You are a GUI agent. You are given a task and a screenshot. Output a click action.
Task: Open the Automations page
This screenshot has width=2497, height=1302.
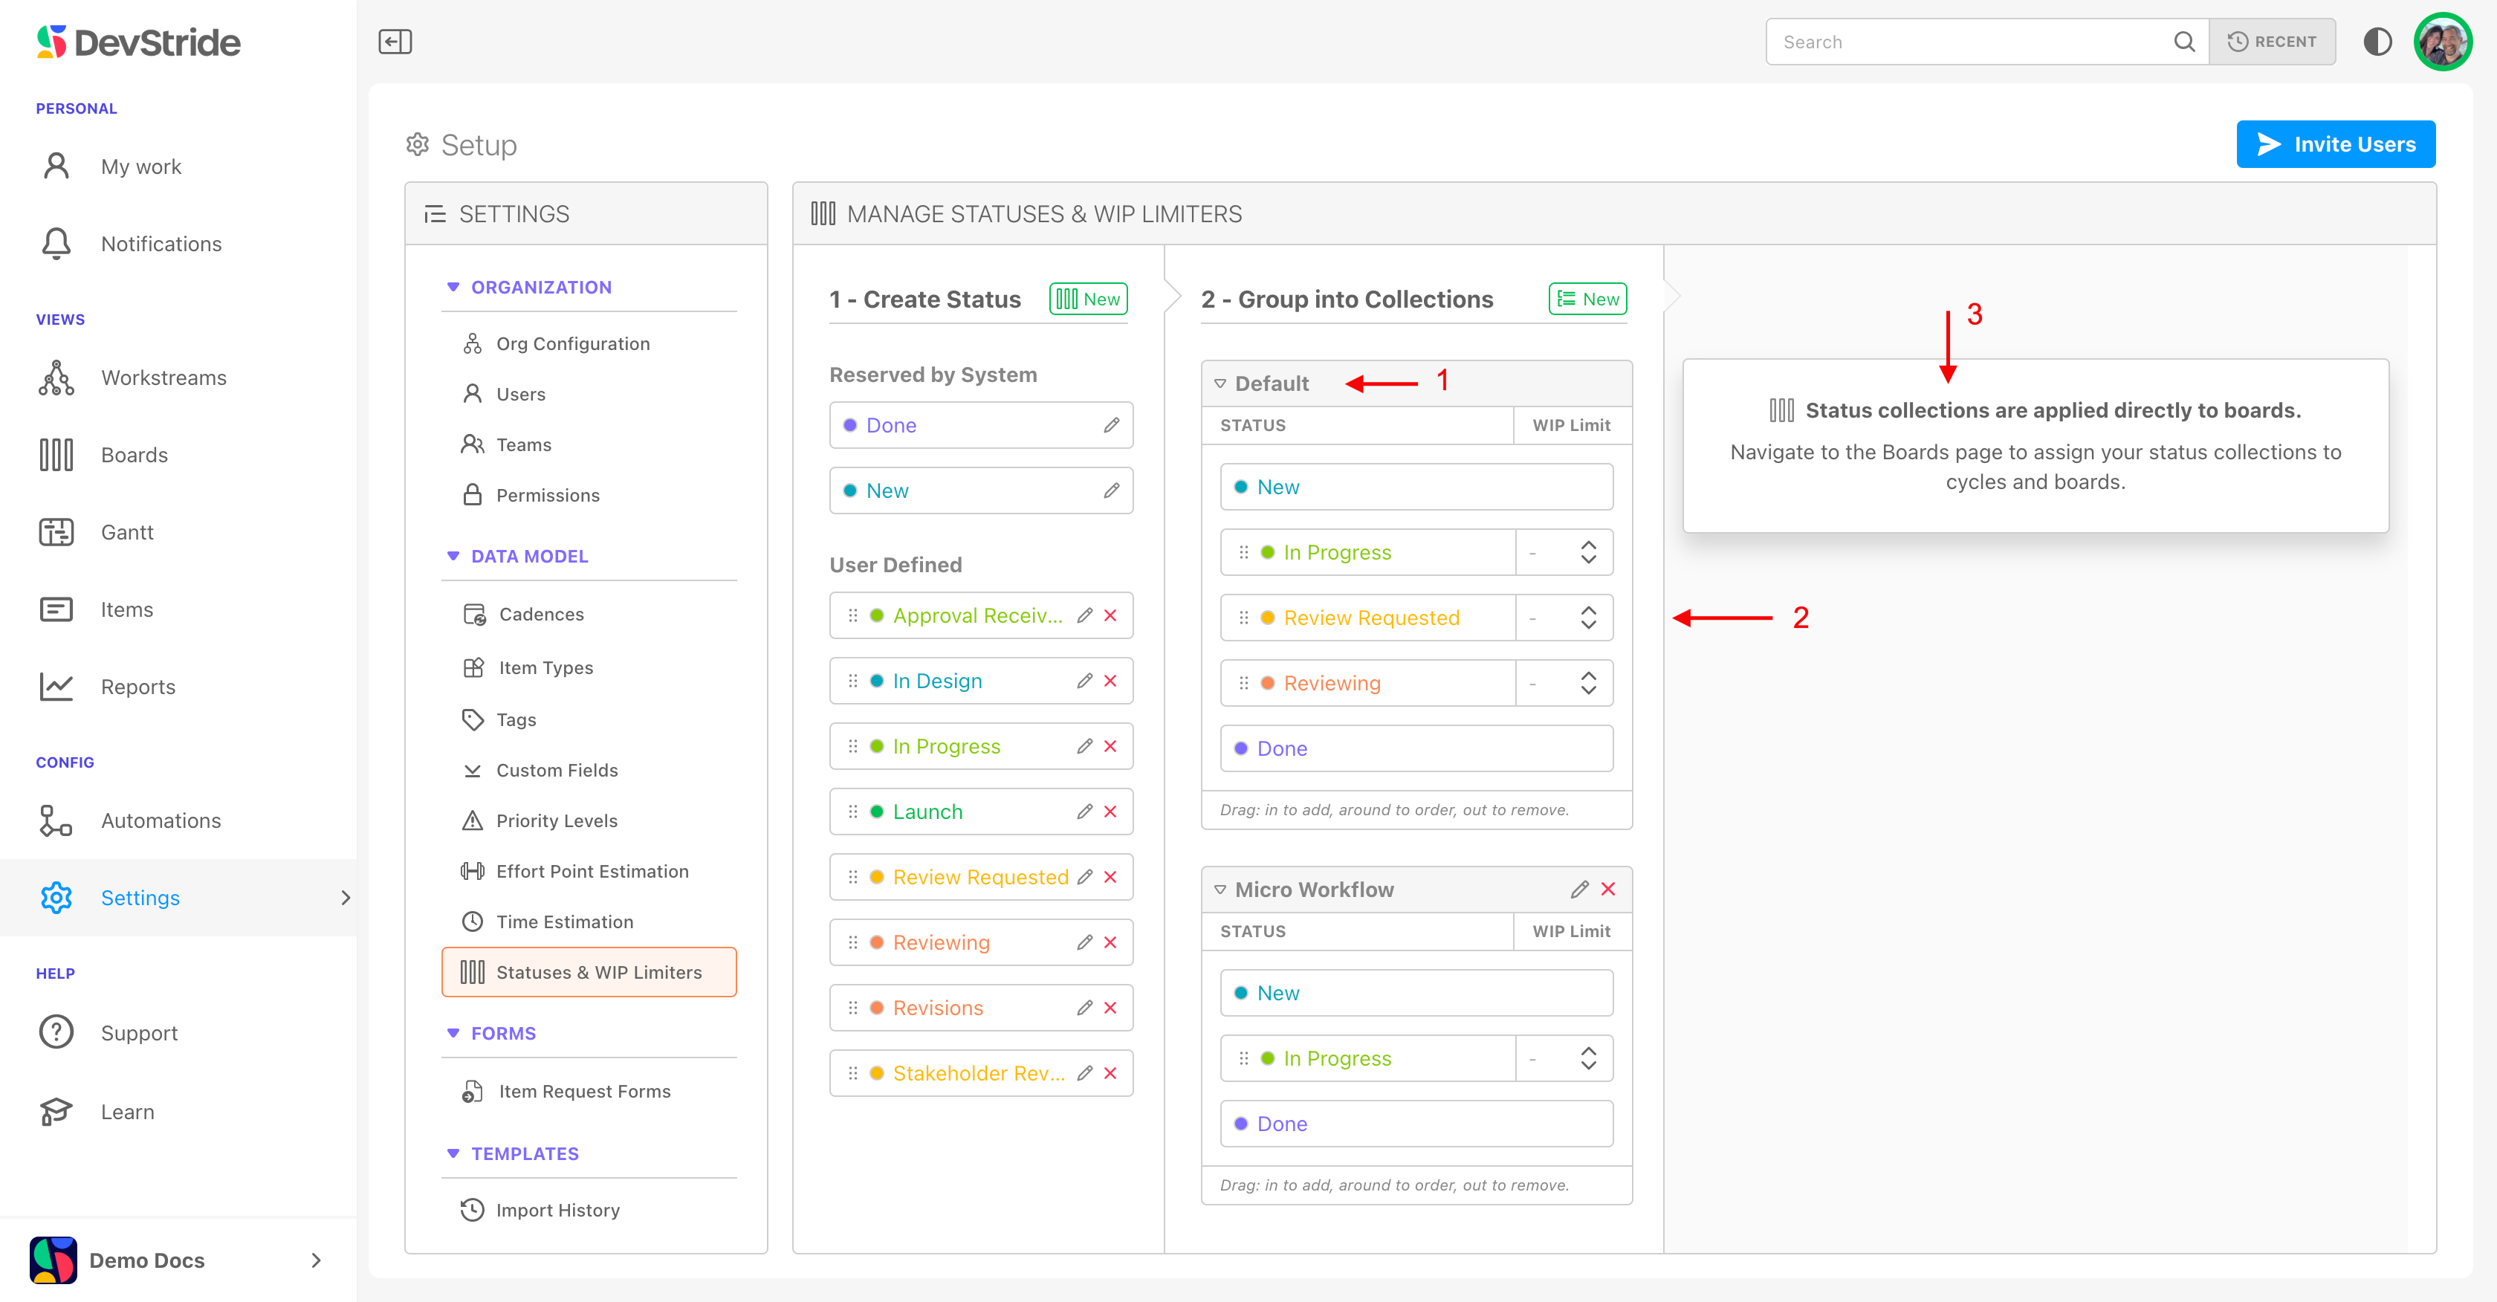161,820
